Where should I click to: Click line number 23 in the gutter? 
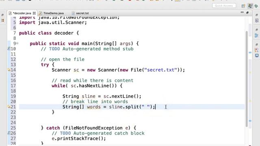coord(13,117)
